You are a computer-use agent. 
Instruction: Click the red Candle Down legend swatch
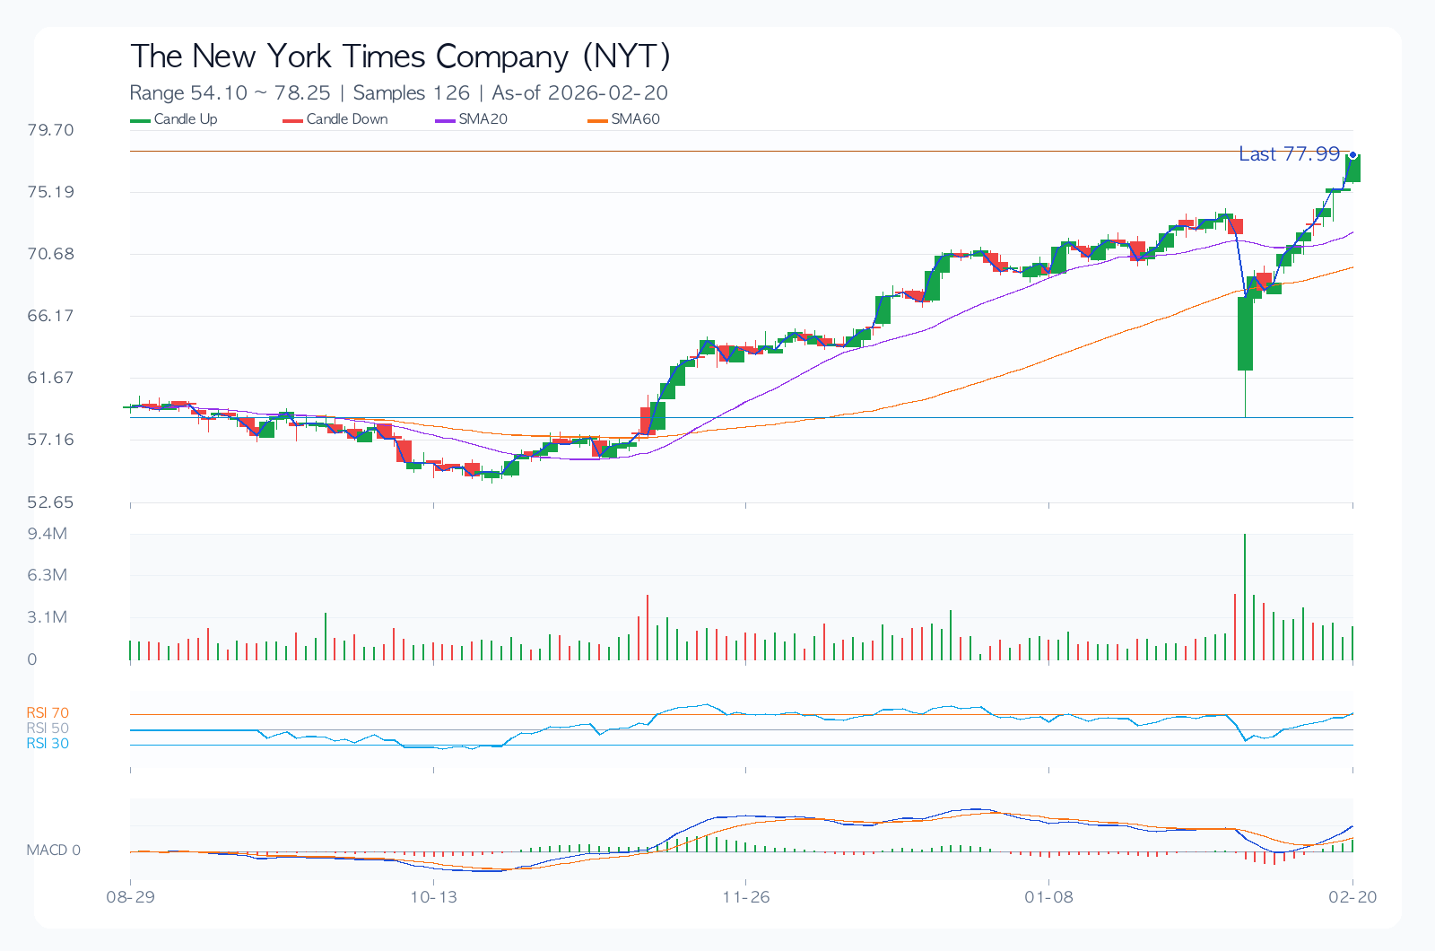pos(293,120)
